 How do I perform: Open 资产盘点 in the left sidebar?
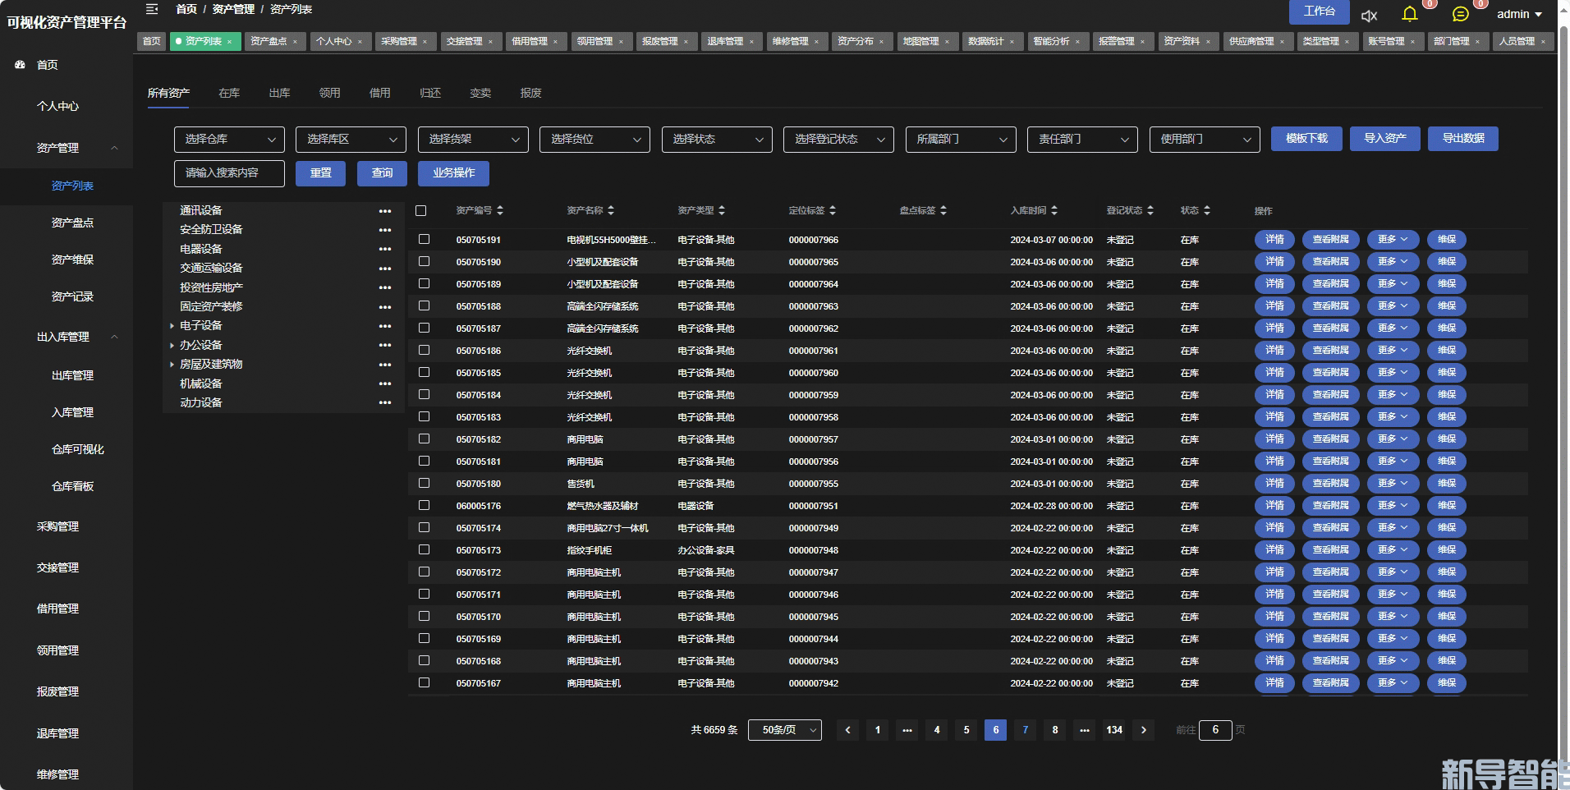point(72,223)
